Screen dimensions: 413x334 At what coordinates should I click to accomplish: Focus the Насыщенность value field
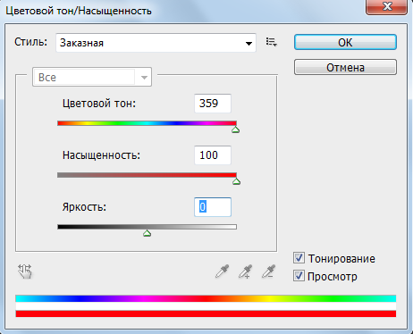pyautogui.click(x=213, y=155)
